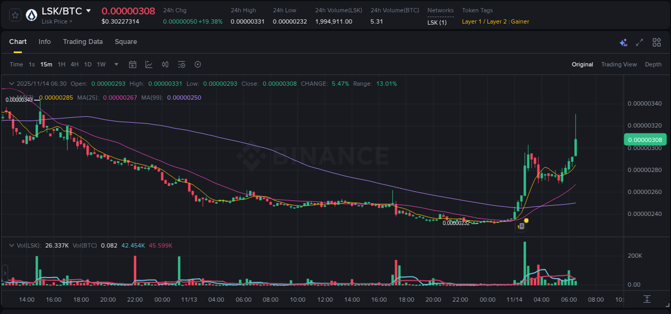Open the date range calendar icon
Image resolution: width=671 pixels, height=314 pixels.
[x=133, y=64]
